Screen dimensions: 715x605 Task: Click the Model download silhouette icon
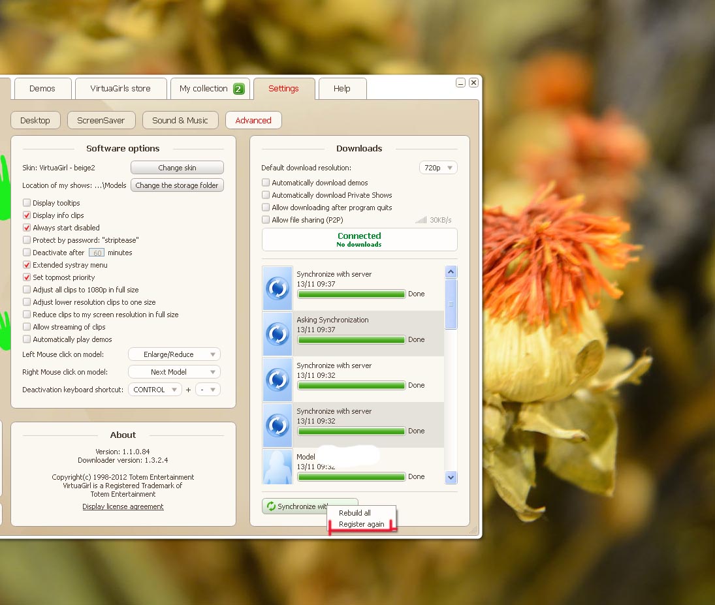(278, 467)
